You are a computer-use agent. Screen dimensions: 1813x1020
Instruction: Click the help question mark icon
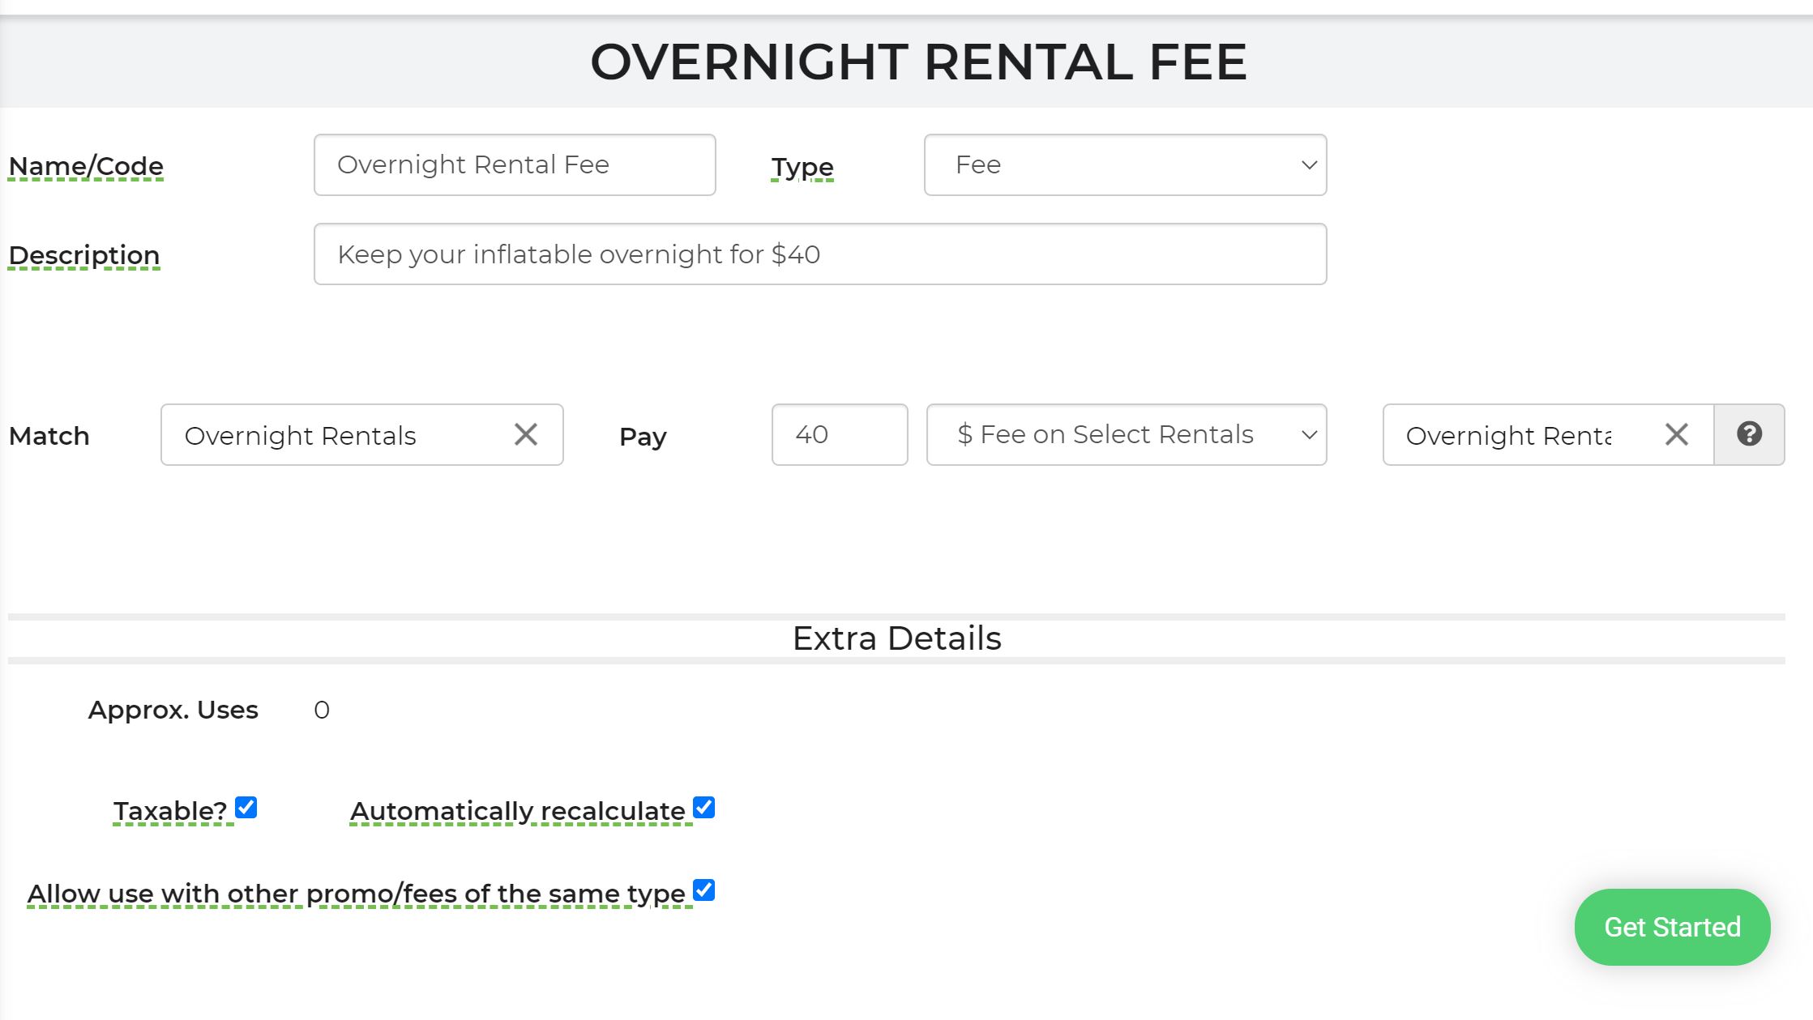(1749, 434)
